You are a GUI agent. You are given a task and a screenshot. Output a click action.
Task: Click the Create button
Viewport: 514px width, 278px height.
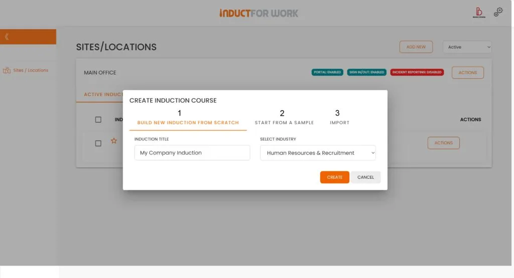334,177
